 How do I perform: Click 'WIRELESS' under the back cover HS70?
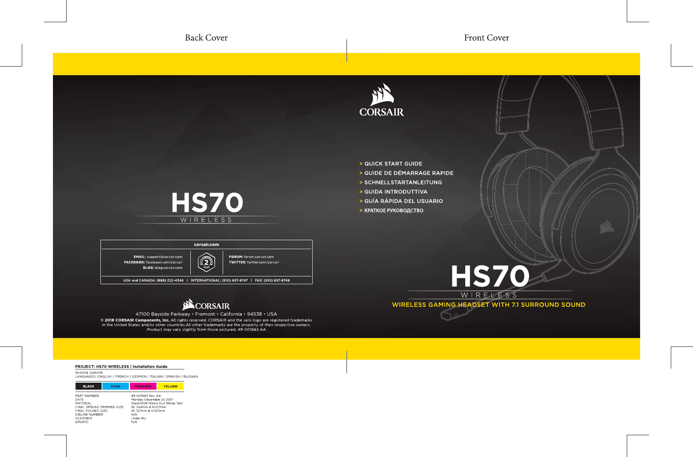pyautogui.click(x=206, y=220)
